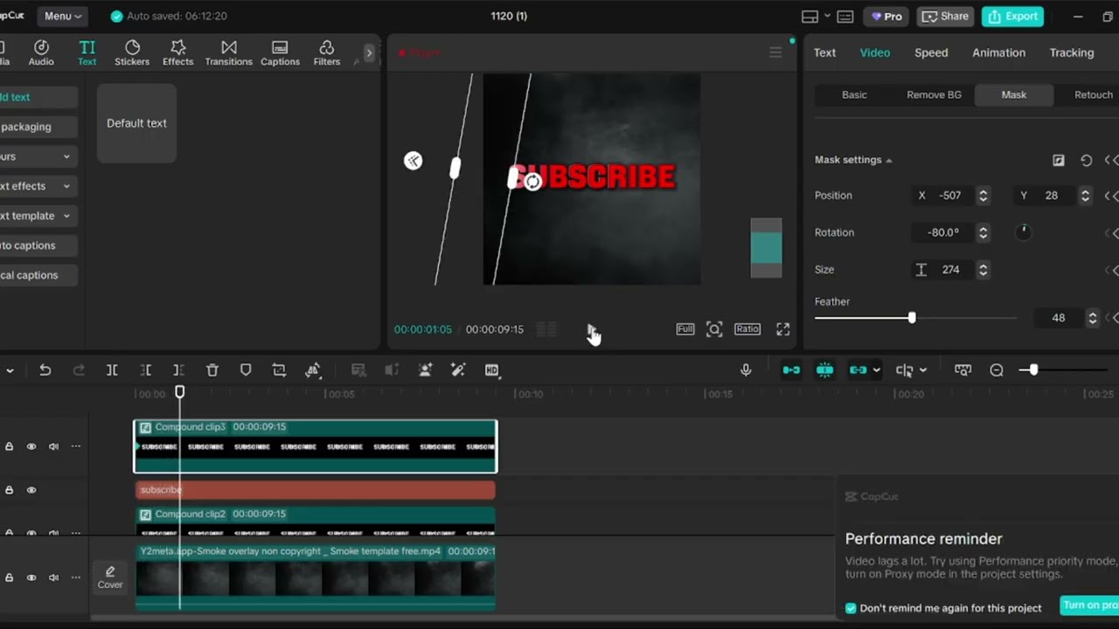The image size is (1119, 629).
Task: Zoom out the timeline
Action: tap(997, 370)
